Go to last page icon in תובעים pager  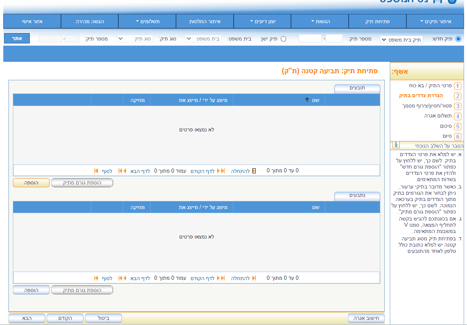pyautogui.click(x=96, y=171)
